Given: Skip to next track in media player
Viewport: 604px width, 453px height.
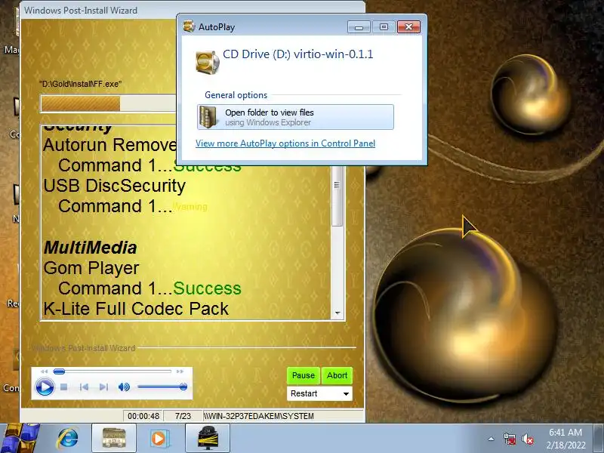Looking at the screenshot, I should coord(103,387).
